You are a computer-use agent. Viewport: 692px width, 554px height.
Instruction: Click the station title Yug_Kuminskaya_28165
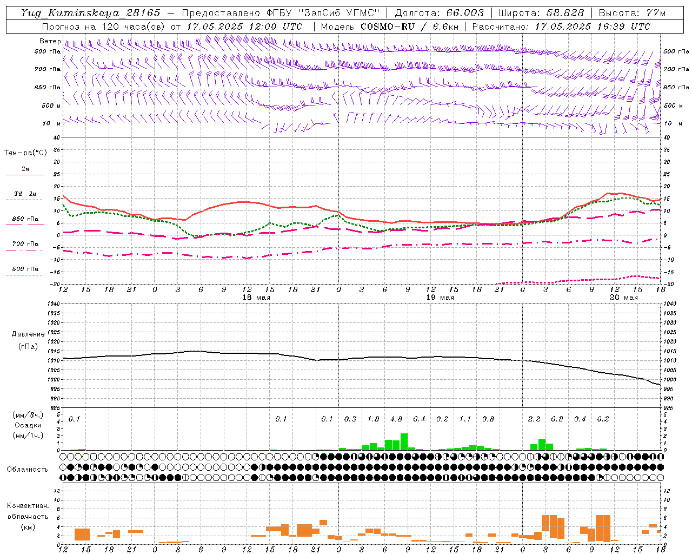tap(90, 13)
